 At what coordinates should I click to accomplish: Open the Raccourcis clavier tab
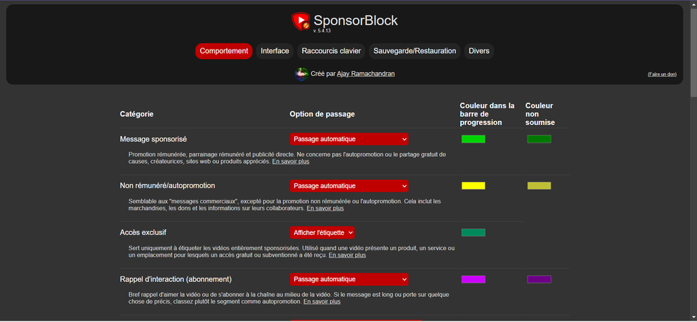[x=331, y=51]
